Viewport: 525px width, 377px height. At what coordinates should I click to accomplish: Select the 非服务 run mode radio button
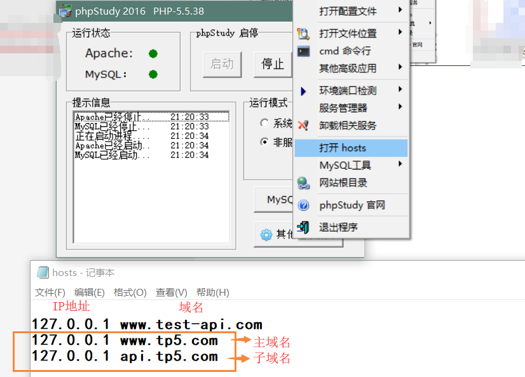264,142
